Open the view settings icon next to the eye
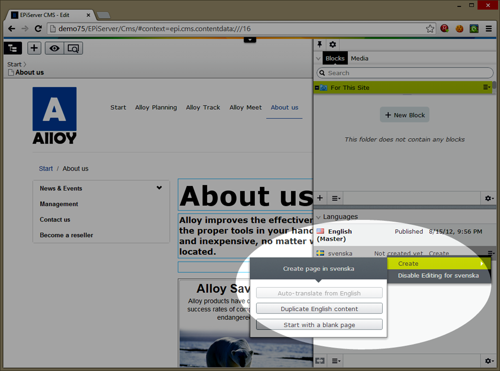Screen dimensions: 500x371 73,48
